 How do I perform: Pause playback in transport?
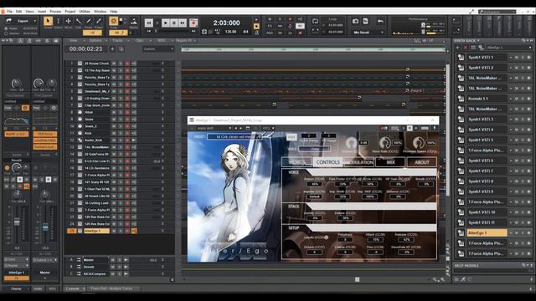[174, 23]
